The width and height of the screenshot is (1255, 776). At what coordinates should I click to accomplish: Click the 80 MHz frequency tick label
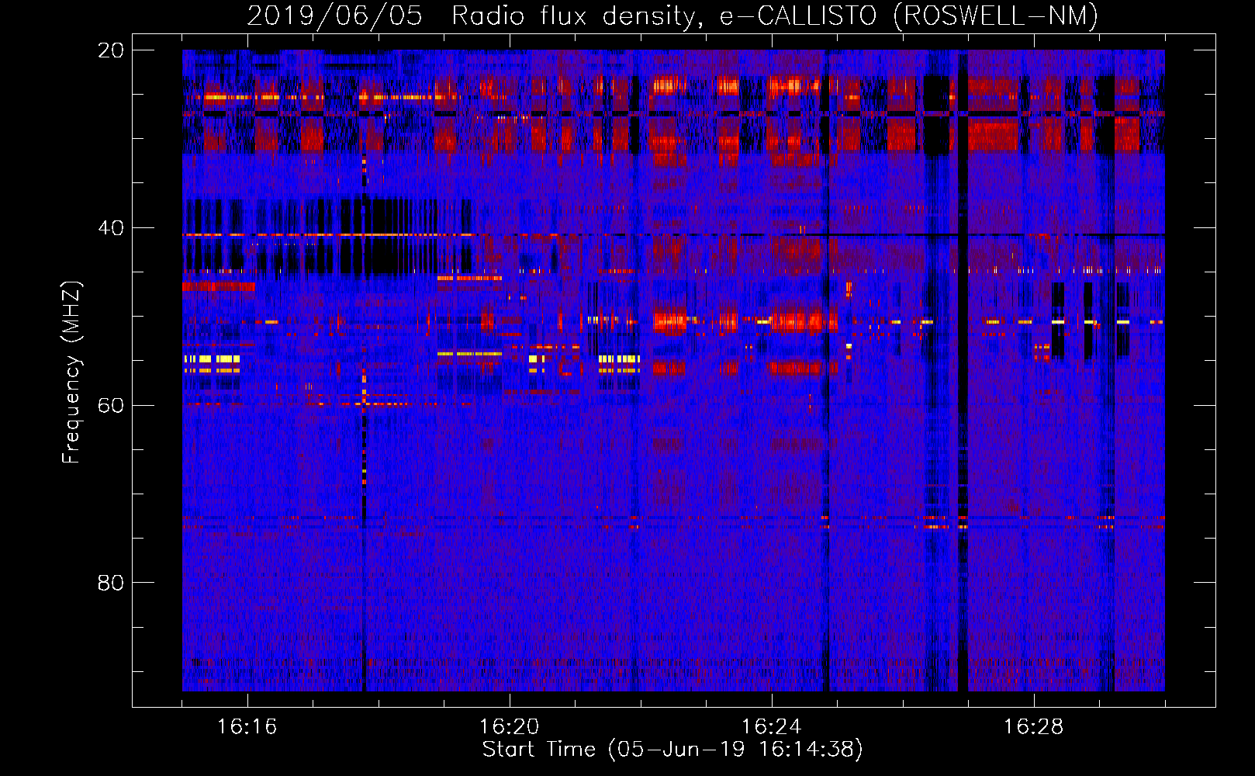(x=111, y=583)
